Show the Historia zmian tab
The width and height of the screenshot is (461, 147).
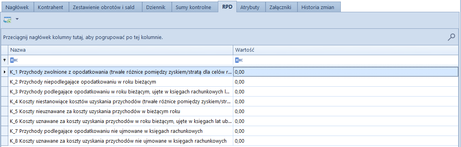318,7
